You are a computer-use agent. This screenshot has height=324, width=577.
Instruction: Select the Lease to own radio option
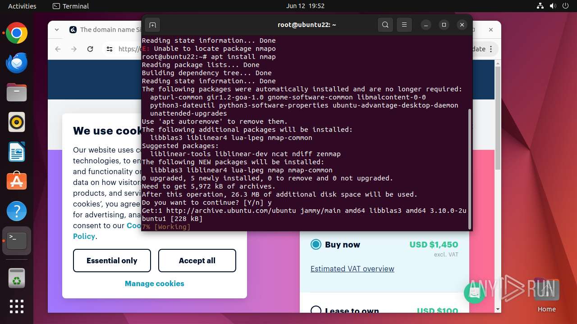pos(316,310)
